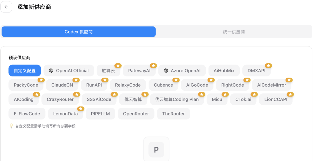Pick the RightCode preset

click(233, 85)
